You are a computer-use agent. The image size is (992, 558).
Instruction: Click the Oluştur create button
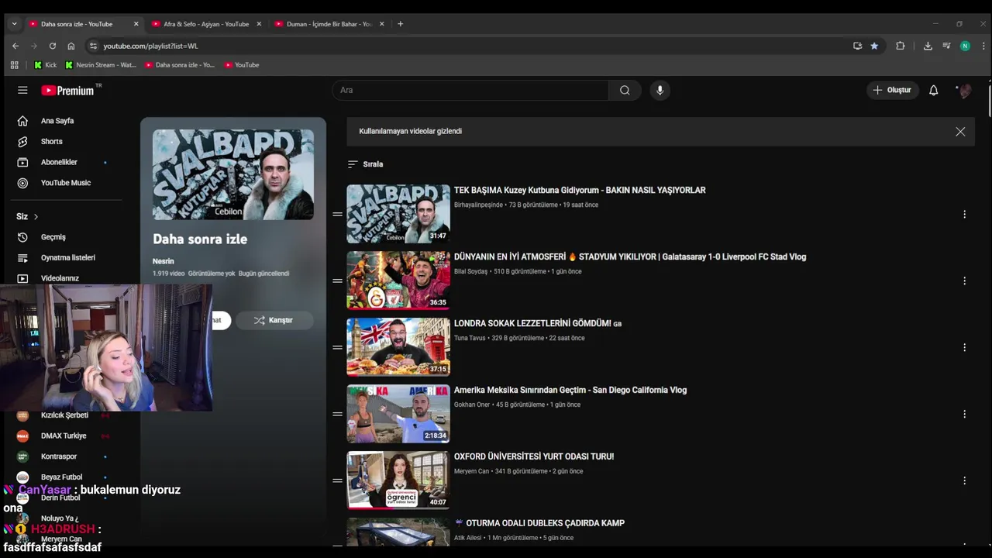tap(892, 90)
